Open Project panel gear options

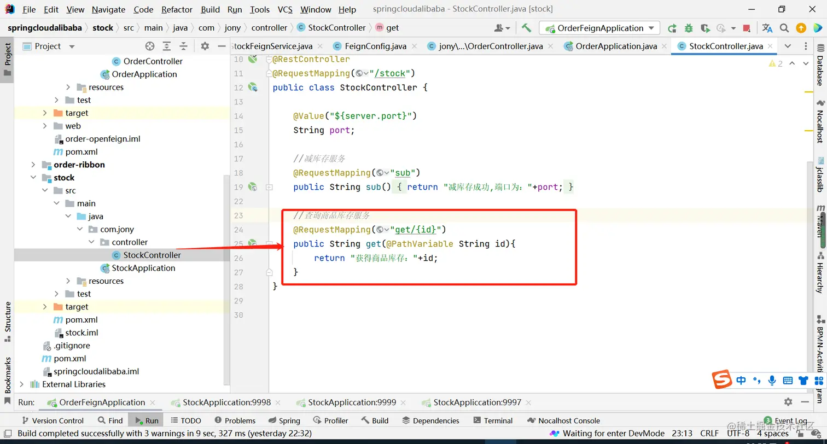pyautogui.click(x=205, y=46)
